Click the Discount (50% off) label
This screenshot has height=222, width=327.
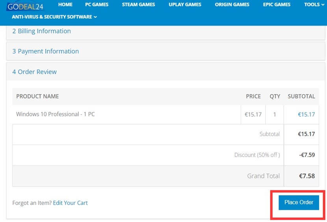click(257, 155)
